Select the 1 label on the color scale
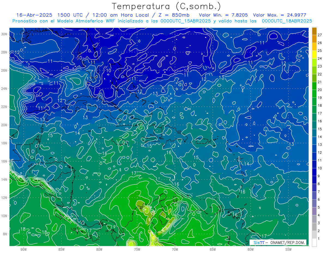The height and width of the screenshot is (253, 327). click(319, 239)
